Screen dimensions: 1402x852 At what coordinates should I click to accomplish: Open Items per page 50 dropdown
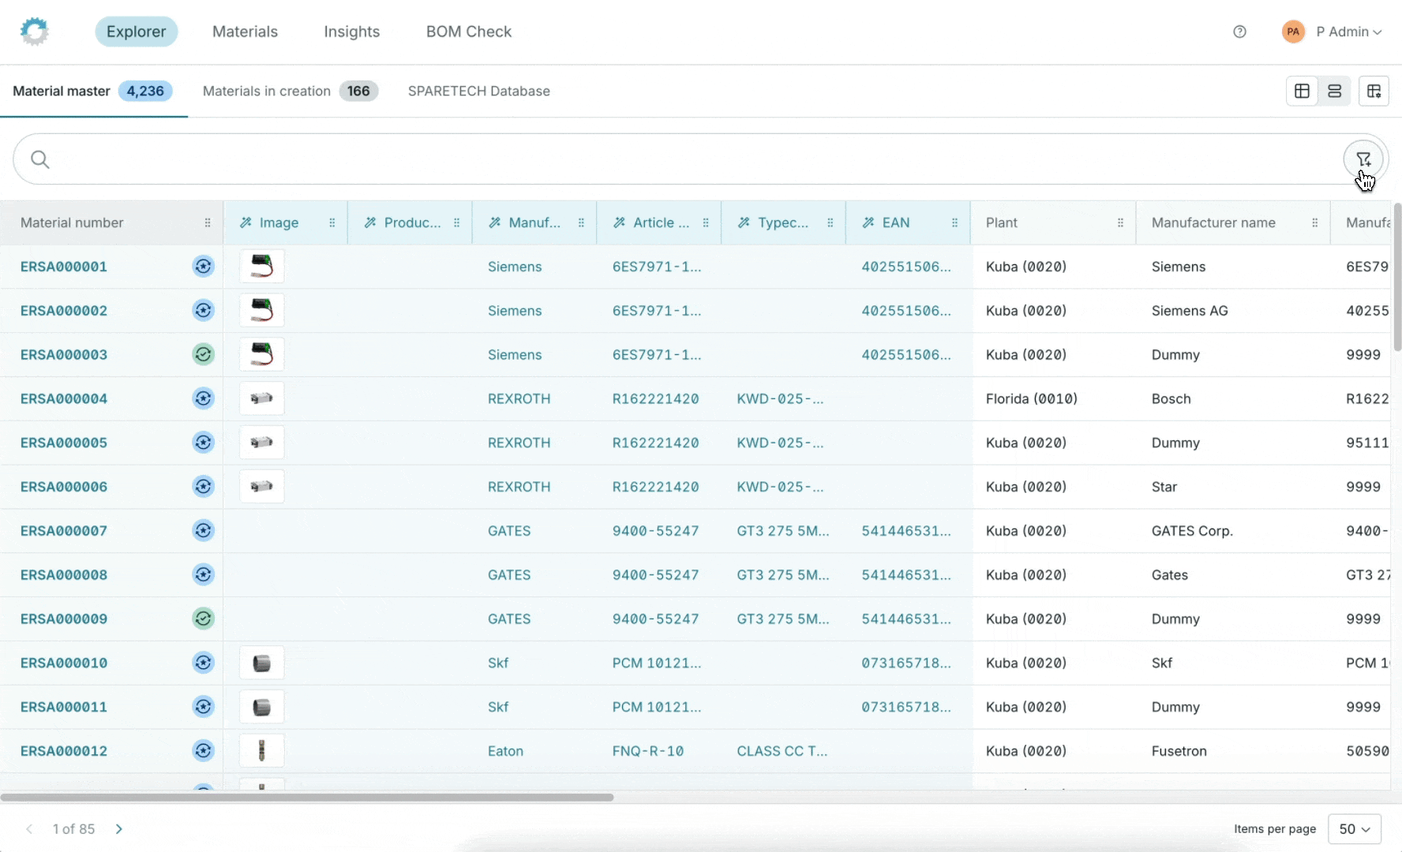(1355, 829)
